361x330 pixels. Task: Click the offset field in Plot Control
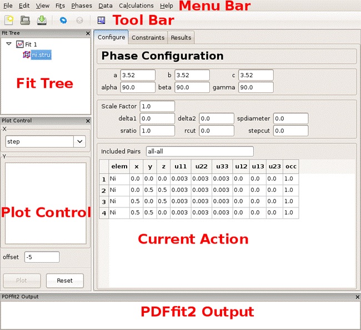pos(42,257)
